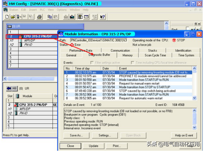Toggle the Filter settings active checkbox
204x151 pixels.
pyautogui.click(x=93, y=63)
